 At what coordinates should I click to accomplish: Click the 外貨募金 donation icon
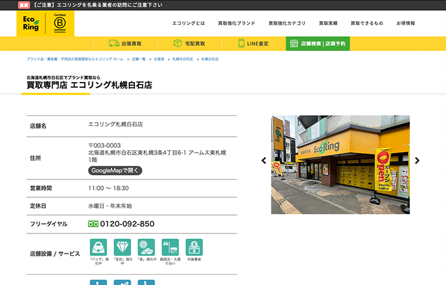click(194, 247)
